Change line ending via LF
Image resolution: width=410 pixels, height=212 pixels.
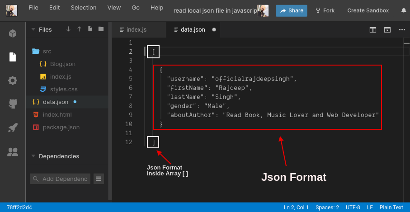(370, 207)
